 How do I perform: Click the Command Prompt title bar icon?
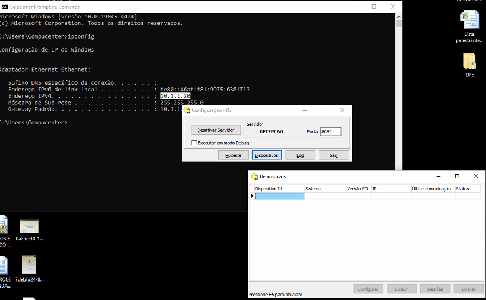[4, 7]
